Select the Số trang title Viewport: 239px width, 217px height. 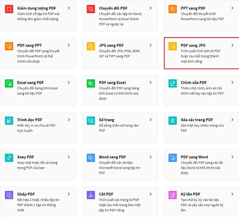106,120
